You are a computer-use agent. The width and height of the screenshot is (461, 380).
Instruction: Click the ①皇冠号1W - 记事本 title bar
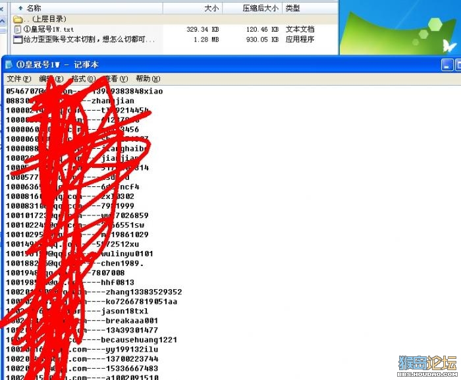pos(230,65)
